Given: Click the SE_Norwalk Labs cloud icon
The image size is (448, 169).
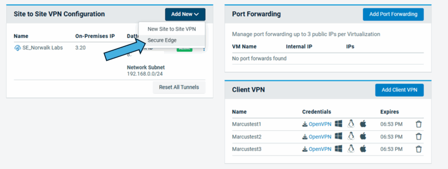Looking at the screenshot, I should pyautogui.click(x=17, y=48).
